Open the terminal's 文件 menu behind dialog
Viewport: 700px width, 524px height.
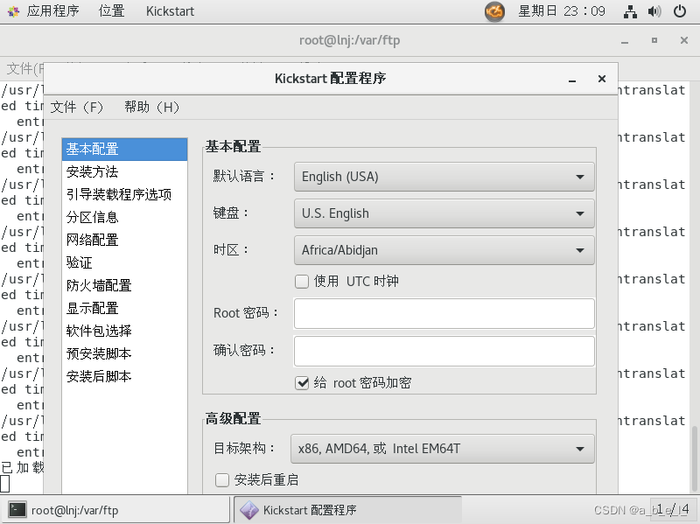(x=24, y=68)
